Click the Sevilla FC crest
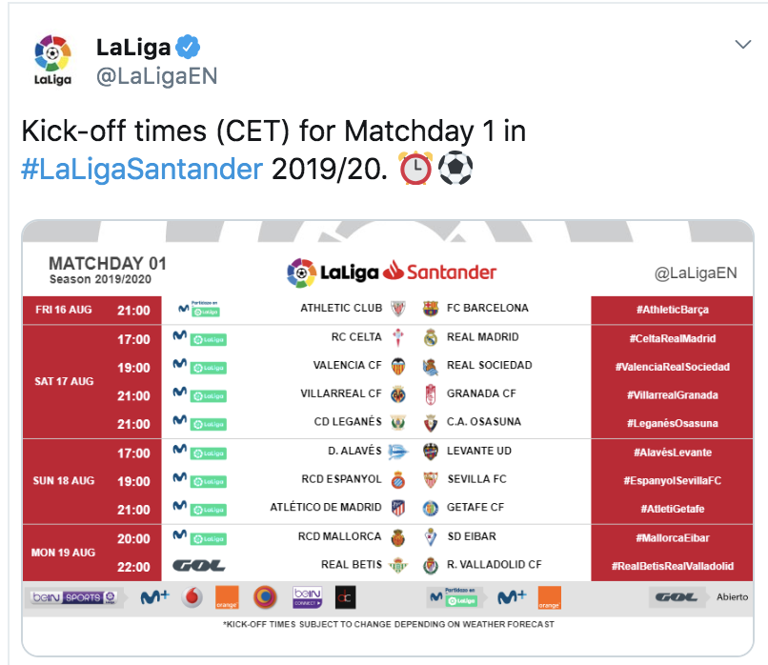The width and height of the screenshot is (768, 665). [x=430, y=479]
